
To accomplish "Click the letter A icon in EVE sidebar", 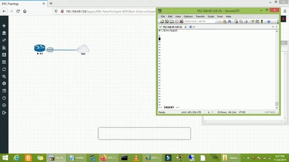I will 4,55.
